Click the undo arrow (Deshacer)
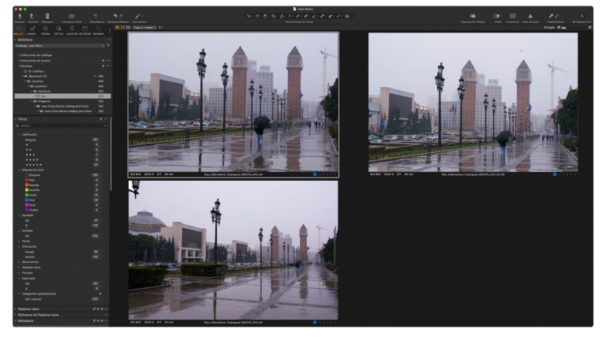Screen dimensions: 606x341 tap(115, 17)
